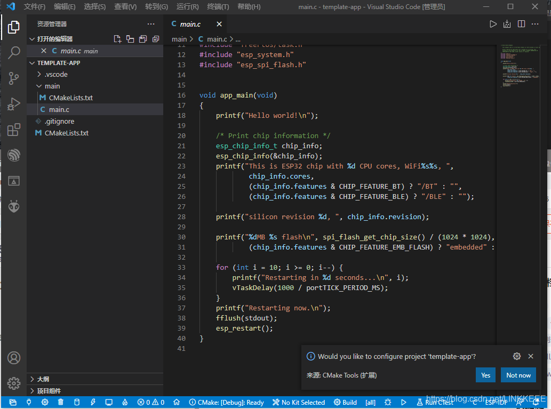Viewport: 551px width, 409px height.
Task: Dismiss the CMake Tools notification with the X
Action: coord(531,356)
